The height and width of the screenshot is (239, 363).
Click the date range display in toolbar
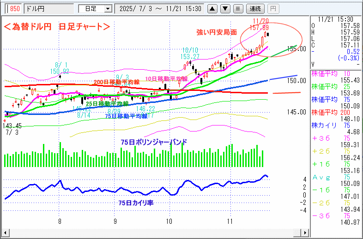[x=160, y=8]
